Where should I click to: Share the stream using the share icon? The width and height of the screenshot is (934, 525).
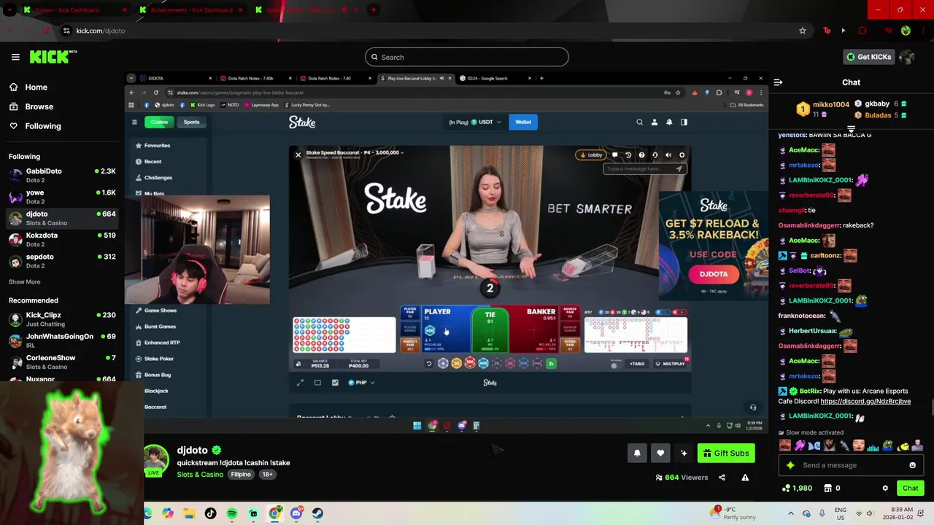[x=722, y=478]
